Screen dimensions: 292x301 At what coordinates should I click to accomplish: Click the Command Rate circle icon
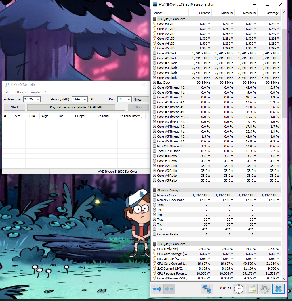(154, 234)
